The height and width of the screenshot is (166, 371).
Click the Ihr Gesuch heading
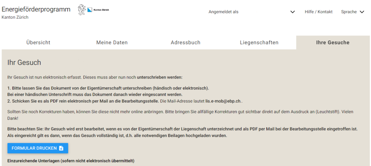(x=24, y=62)
